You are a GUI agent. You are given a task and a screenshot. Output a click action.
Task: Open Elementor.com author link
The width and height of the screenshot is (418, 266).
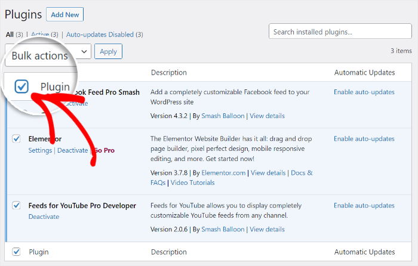coord(223,173)
